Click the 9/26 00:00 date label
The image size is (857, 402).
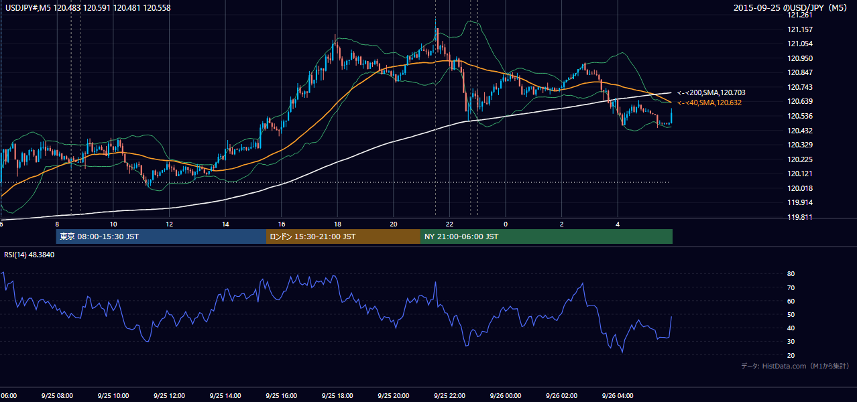506,396
